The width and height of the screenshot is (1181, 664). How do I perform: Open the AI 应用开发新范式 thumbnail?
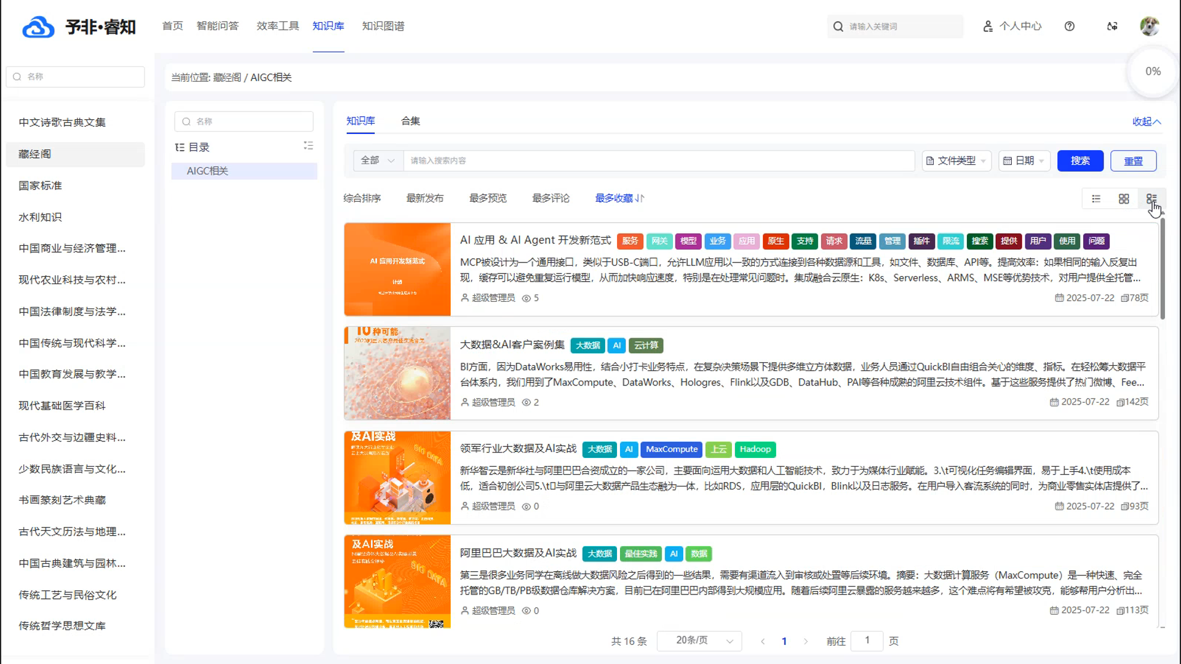(397, 269)
